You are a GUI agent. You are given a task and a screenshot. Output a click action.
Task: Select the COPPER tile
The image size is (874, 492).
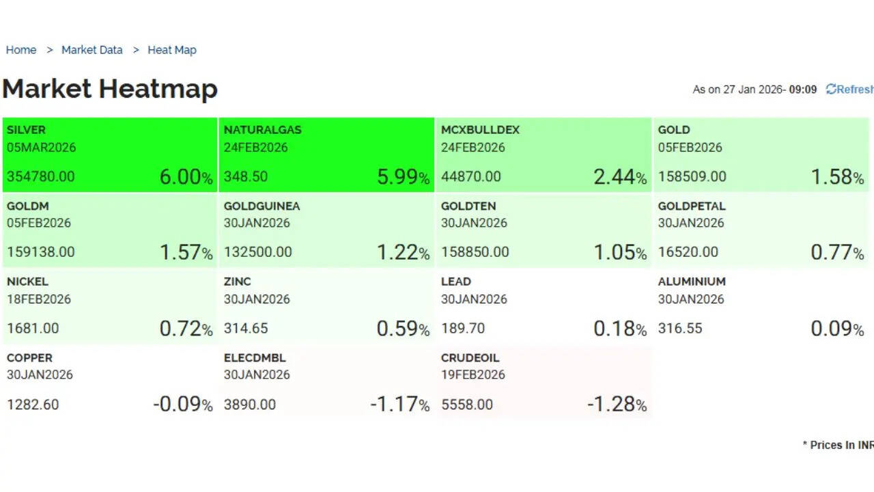[x=109, y=382]
